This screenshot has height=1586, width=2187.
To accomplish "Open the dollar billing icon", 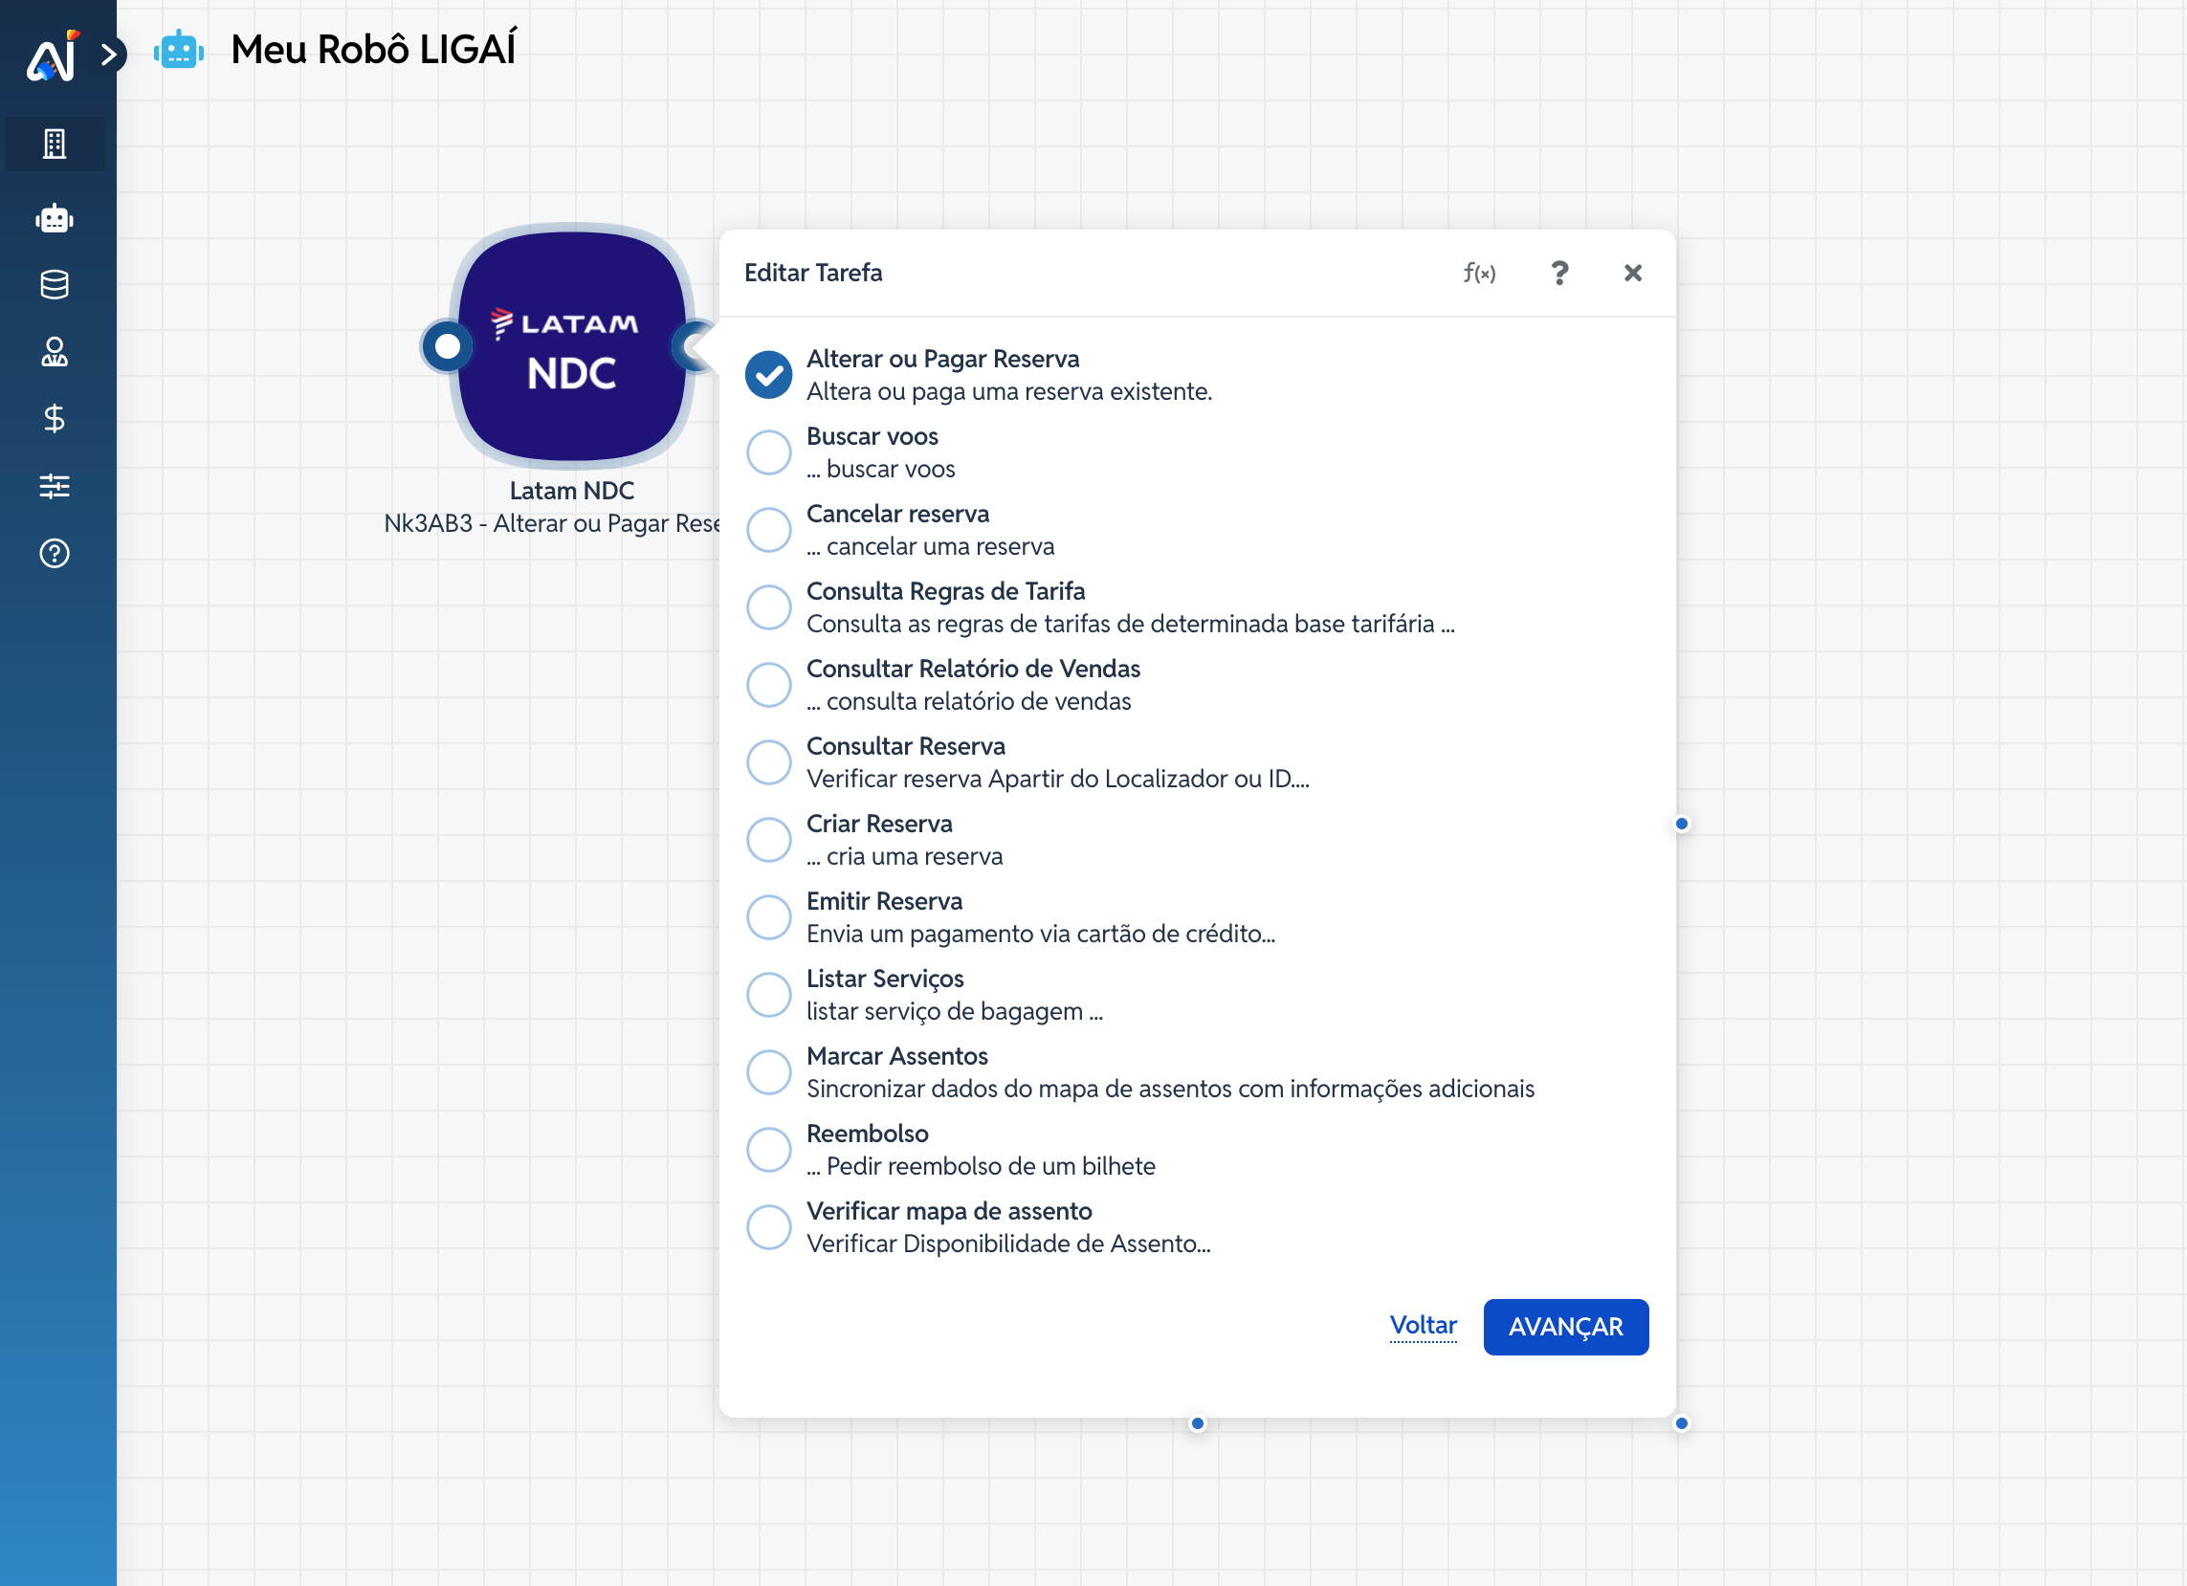I will coord(54,418).
